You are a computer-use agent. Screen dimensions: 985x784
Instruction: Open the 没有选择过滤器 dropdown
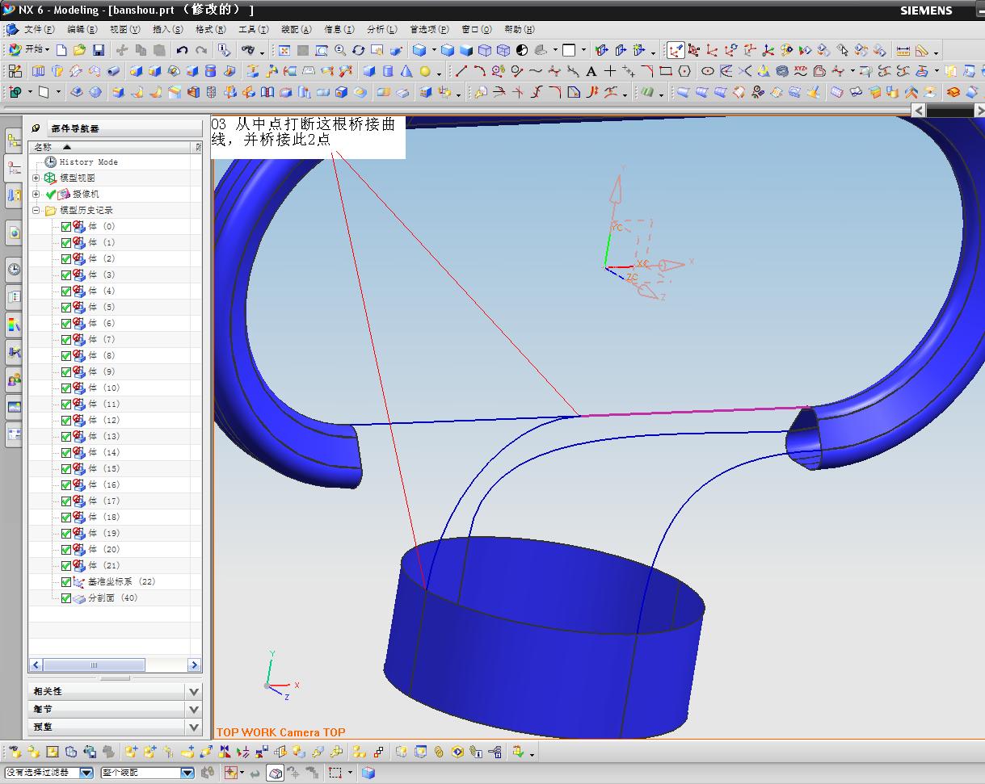86,773
